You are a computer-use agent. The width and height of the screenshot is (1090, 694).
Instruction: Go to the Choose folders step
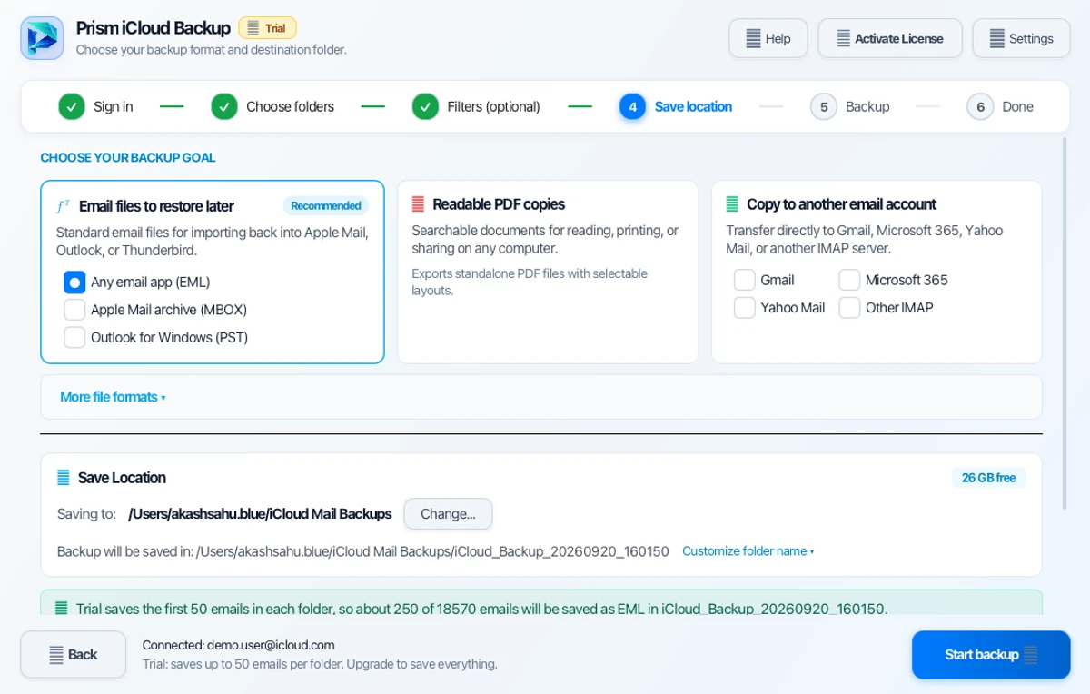[272, 106]
